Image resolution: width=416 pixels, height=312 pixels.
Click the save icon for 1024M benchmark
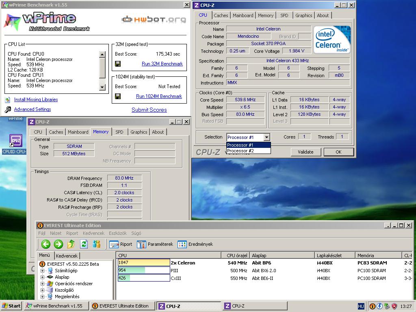[x=118, y=96]
